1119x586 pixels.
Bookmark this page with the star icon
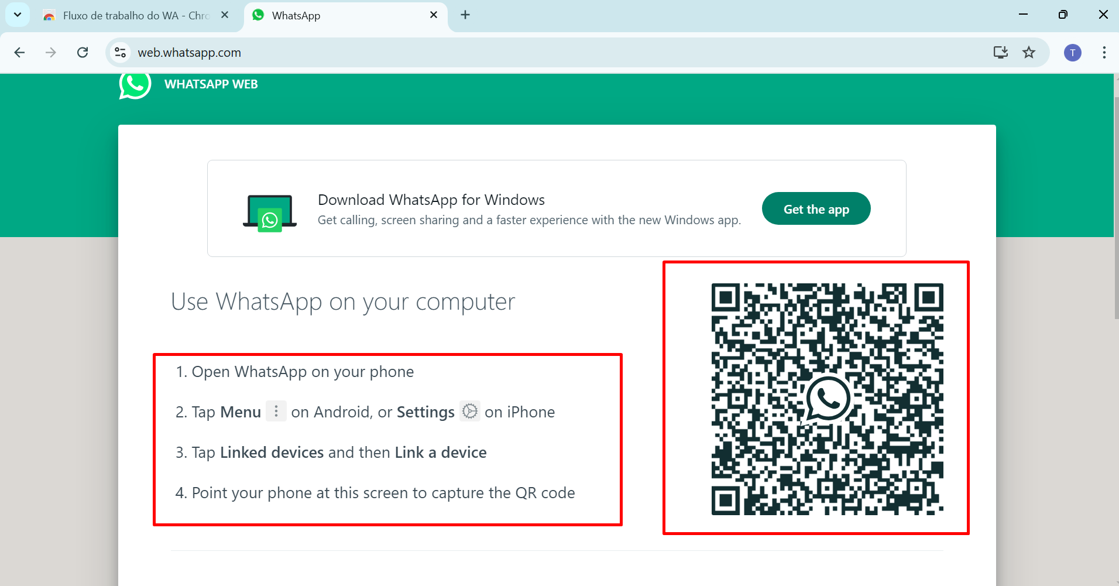(1029, 53)
